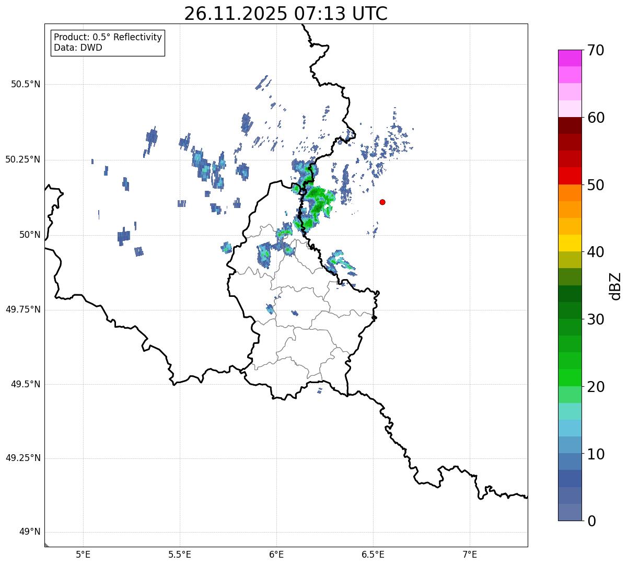Click the "dBZ" colorbar axis label
Screen dimensions: 628x565
(x=615, y=286)
